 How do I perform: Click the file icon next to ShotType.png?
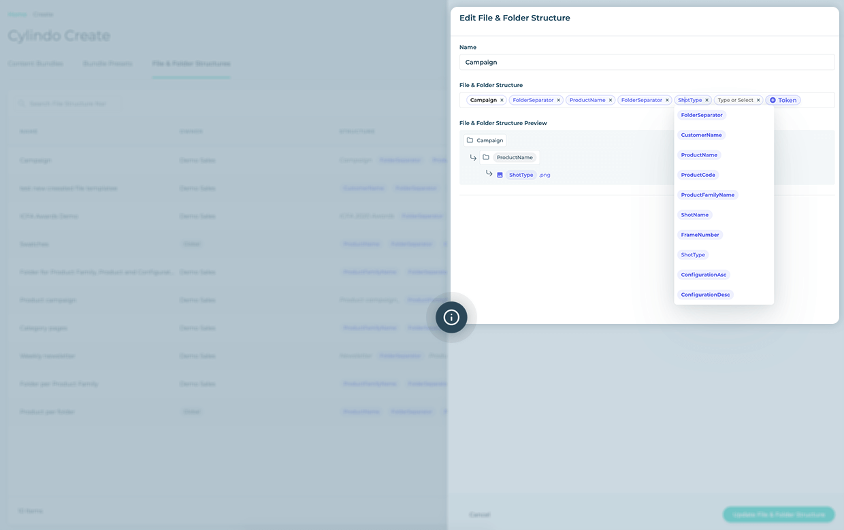pyautogui.click(x=500, y=174)
